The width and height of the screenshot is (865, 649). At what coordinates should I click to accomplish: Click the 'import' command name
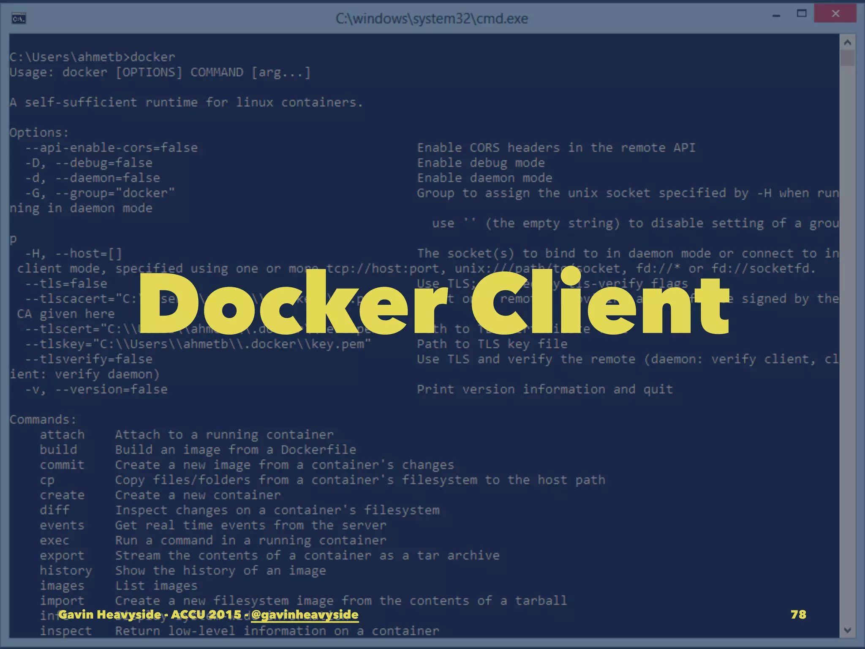(x=62, y=601)
